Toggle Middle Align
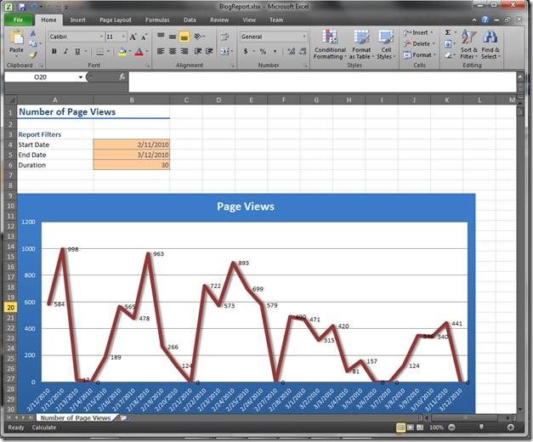The image size is (533, 442). 173,37
